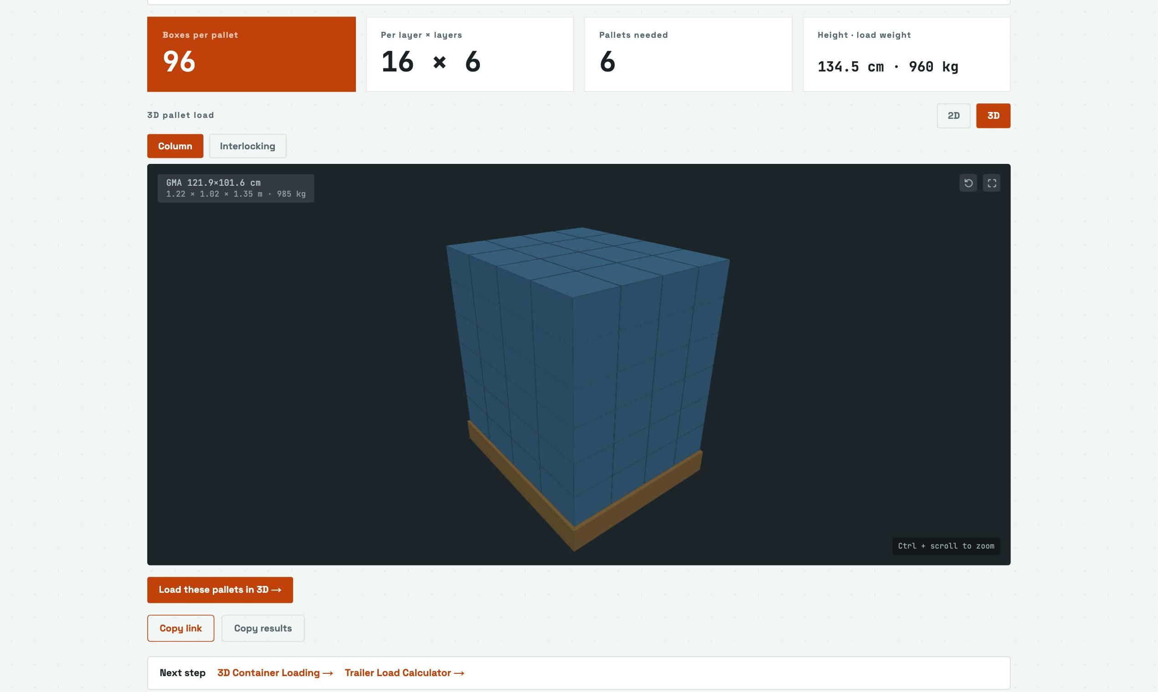
Task: Copy the results
Action: click(x=263, y=628)
